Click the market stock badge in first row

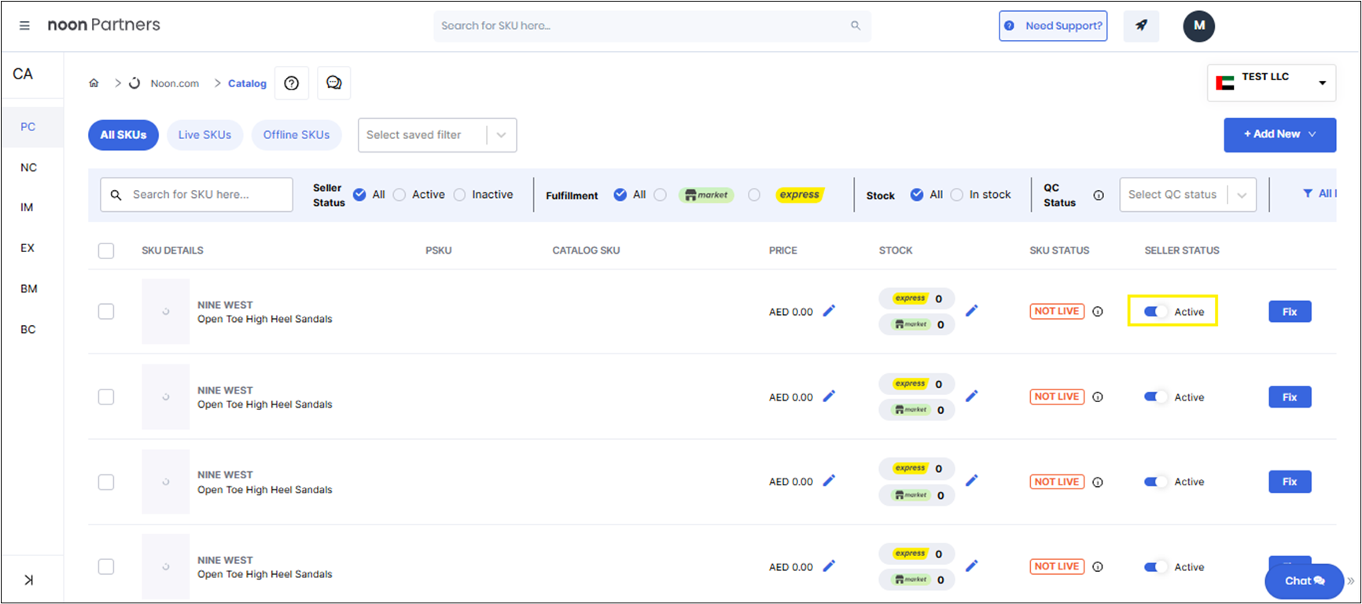point(917,324)
